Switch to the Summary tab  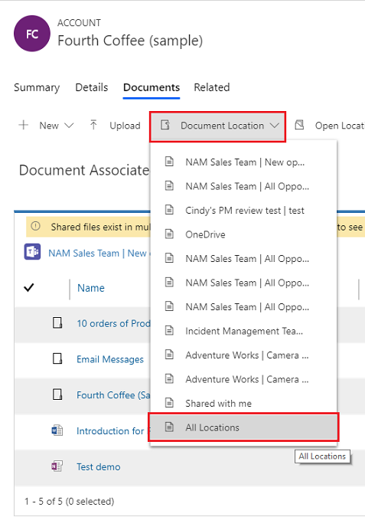click(37, 87)
